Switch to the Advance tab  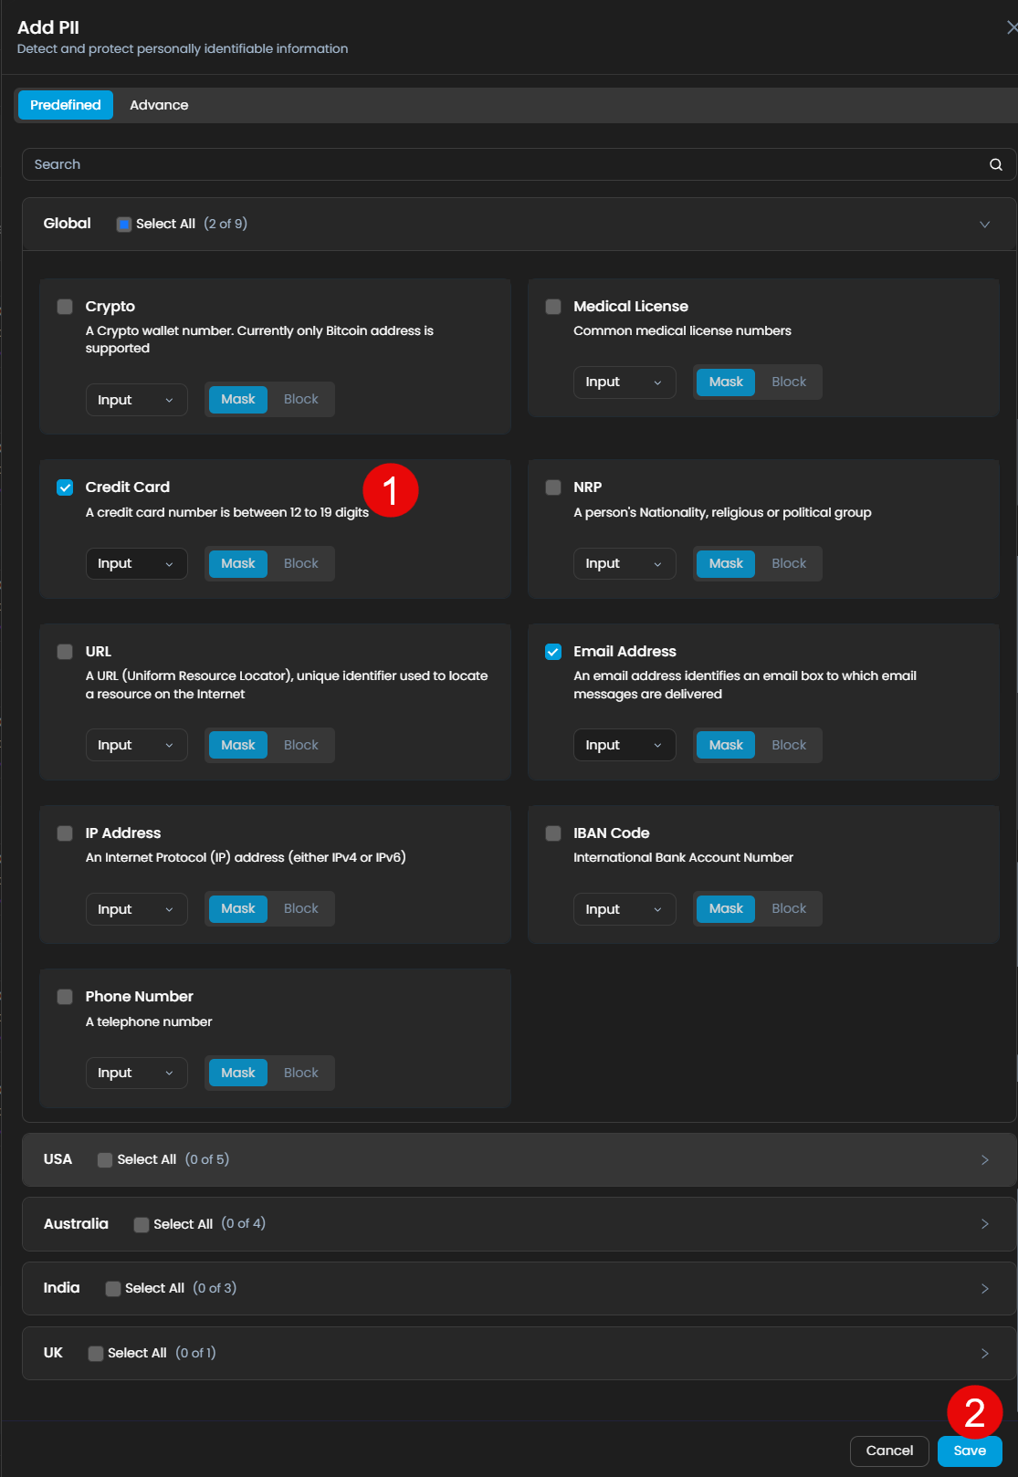(x=159, y=105)
